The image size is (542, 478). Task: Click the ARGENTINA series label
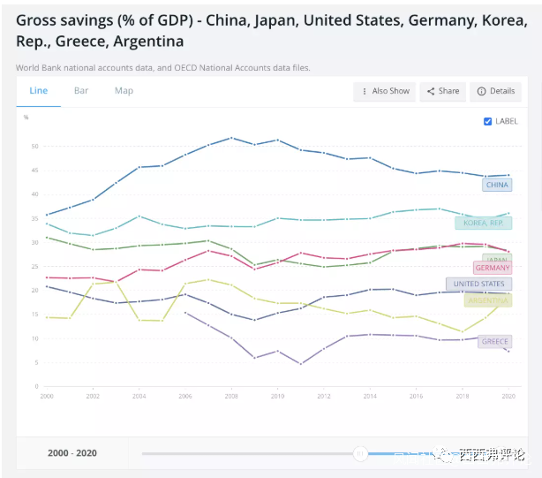click(x=487, y=300)
